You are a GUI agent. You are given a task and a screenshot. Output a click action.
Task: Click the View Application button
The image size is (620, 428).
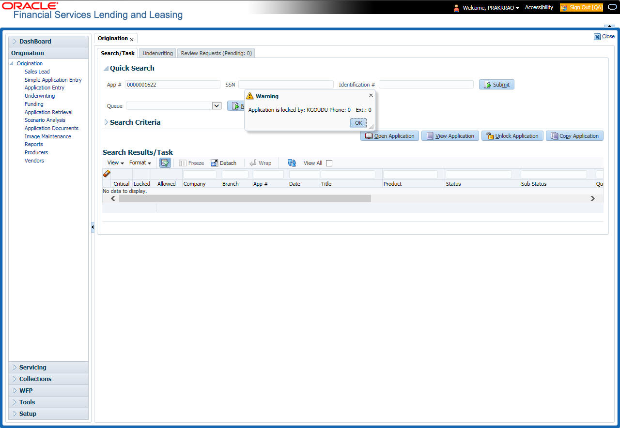pos(450,136)
